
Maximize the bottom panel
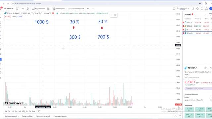[180, 116]
